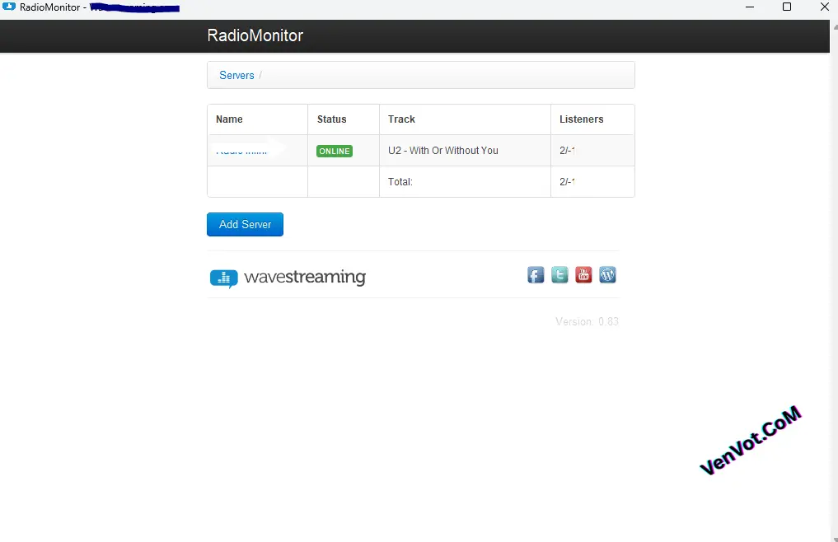Viewport: 838px width, 542px height.
Task: Select the Track column header
Action: click(401, 119)
